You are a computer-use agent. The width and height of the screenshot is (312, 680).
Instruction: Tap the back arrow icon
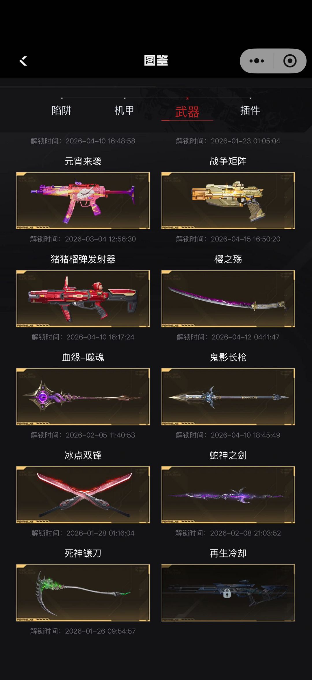[x=23, y=61]
